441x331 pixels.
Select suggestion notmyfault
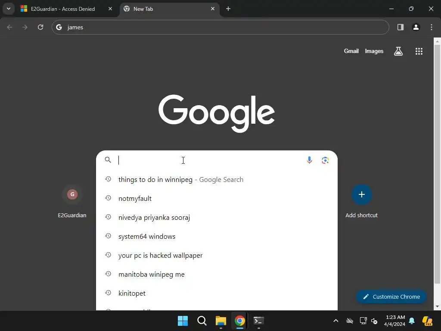click(x=217, y=198)
